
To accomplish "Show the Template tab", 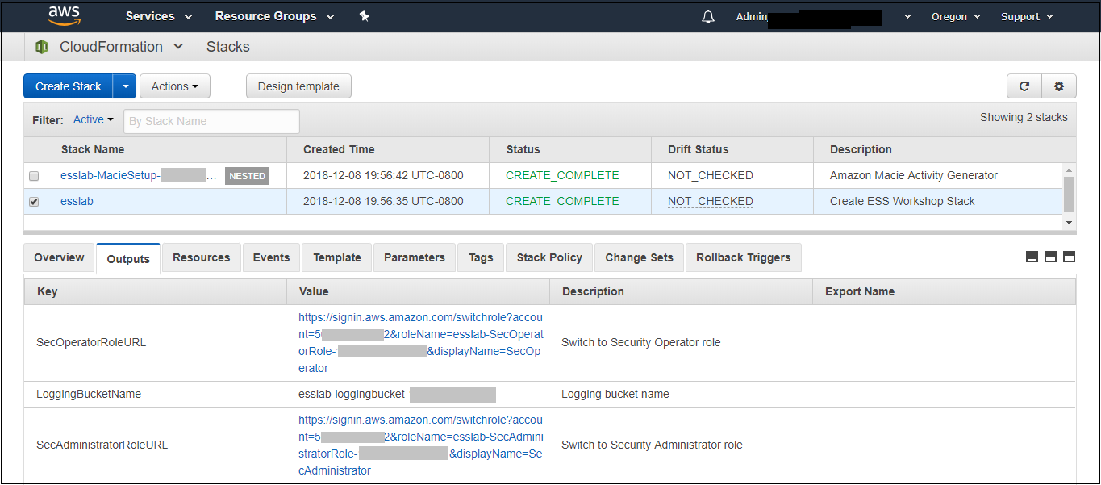I will [337, 257].
